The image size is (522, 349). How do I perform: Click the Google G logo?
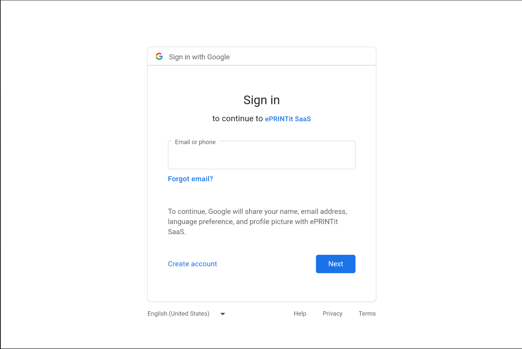[x=159, y=57]
